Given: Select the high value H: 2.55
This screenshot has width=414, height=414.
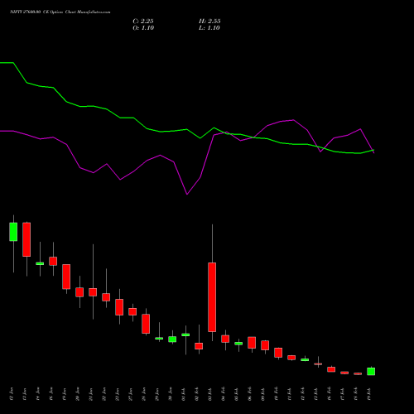Looking at the screenshot, I should pyautogui.click(x=209, y=22).
